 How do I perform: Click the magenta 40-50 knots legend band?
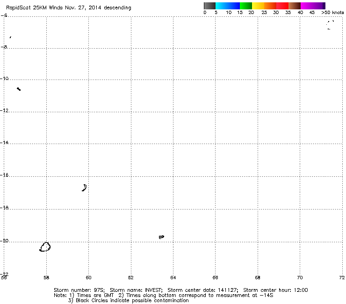[x=313, y=6]
